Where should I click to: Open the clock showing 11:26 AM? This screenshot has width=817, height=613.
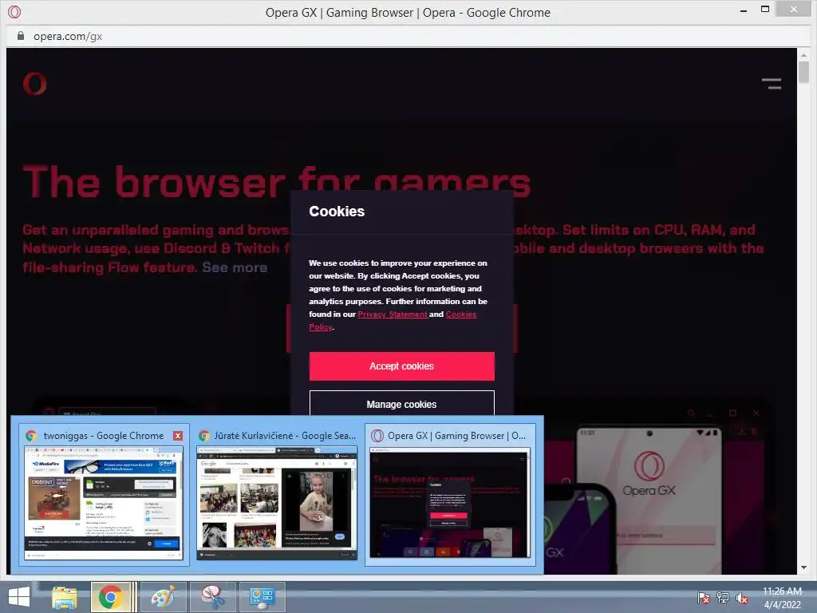[782, 597]
